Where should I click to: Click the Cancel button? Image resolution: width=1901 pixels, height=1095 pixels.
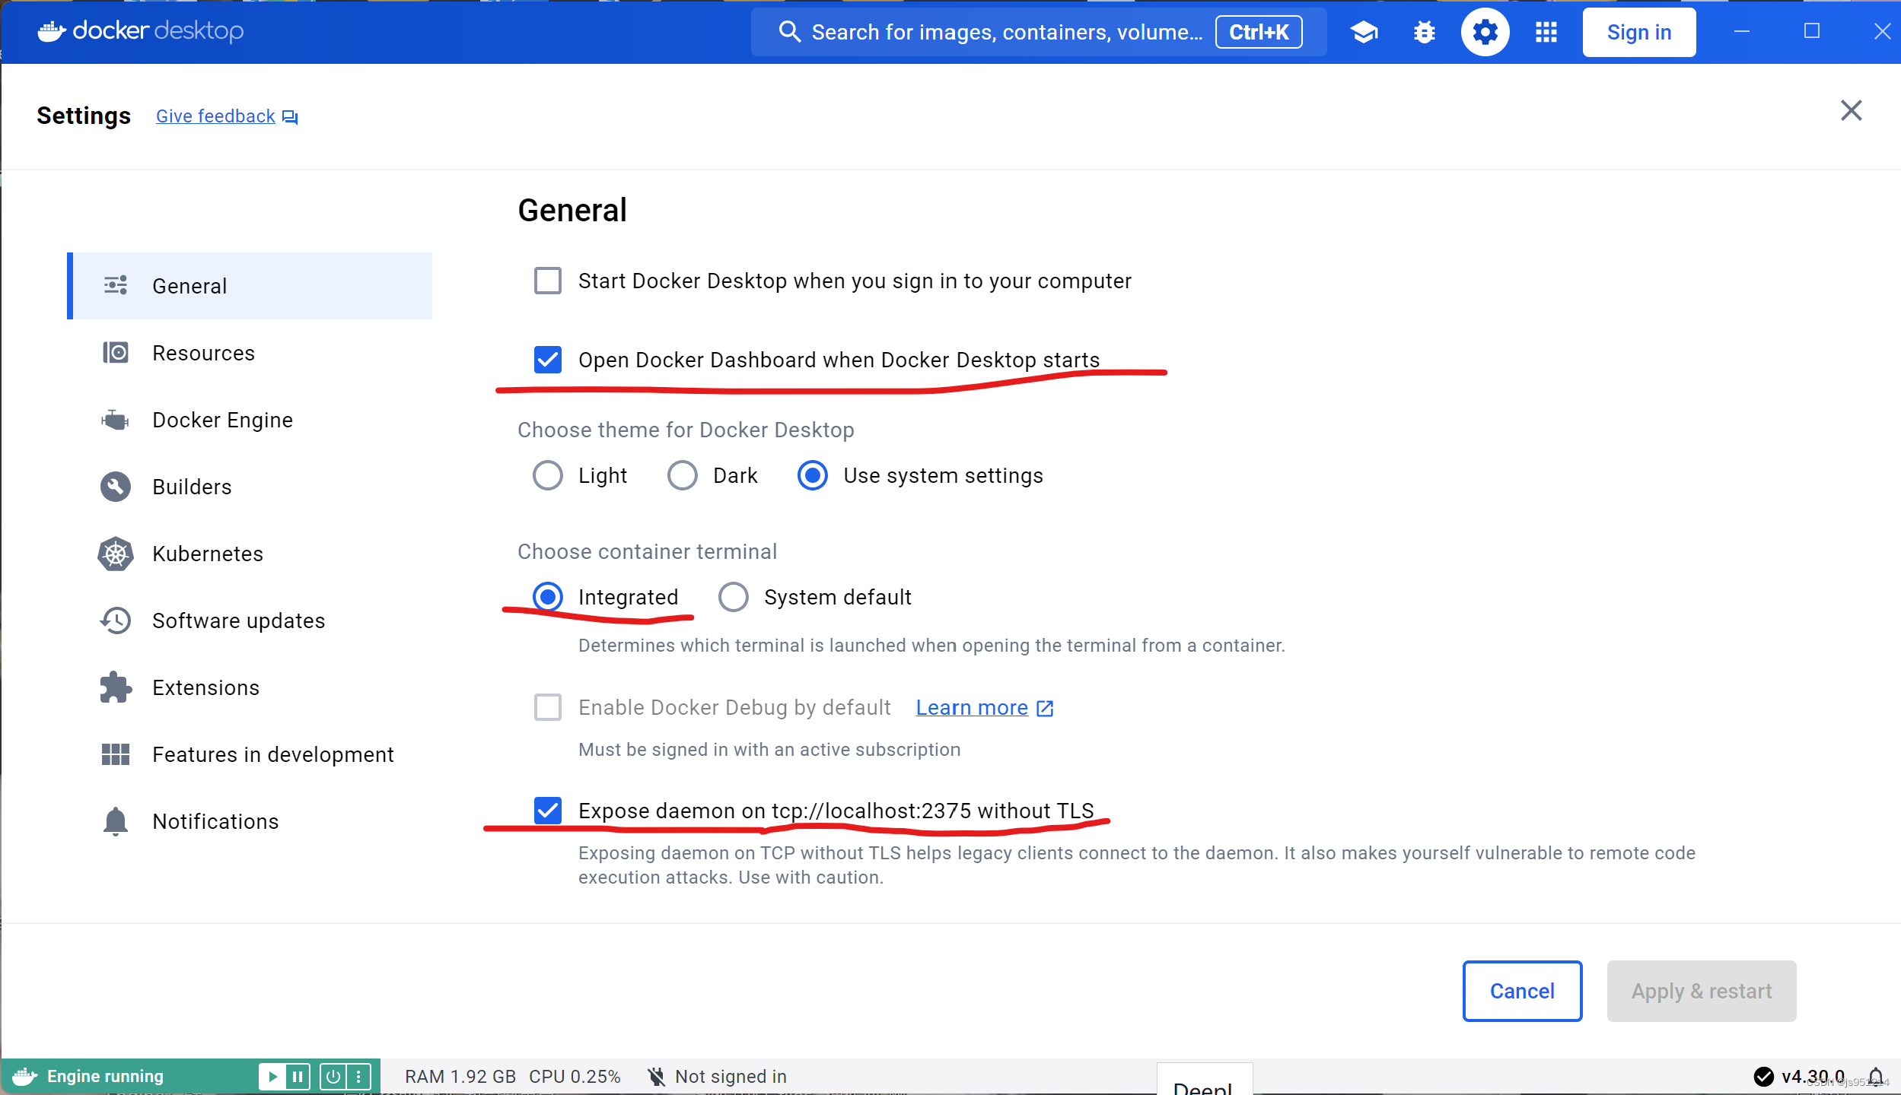1522,991
